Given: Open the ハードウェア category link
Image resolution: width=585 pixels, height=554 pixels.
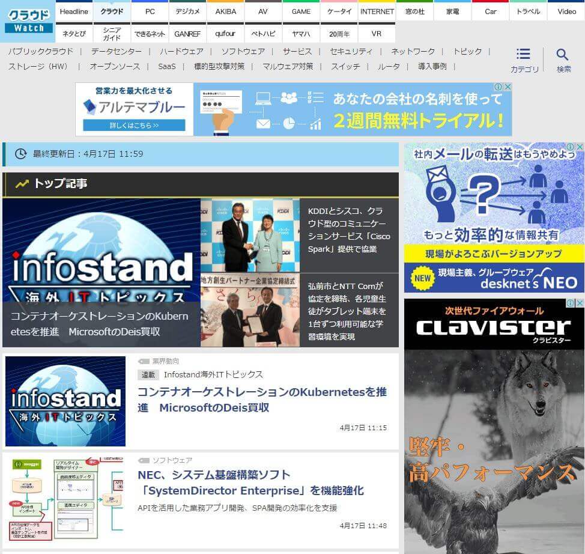Looking at the screenshot, I should pyautogui.click(x=181, y=51).
